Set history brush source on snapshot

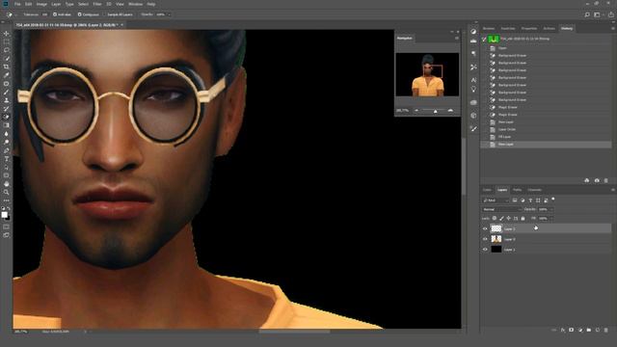[x=484, y=39]
